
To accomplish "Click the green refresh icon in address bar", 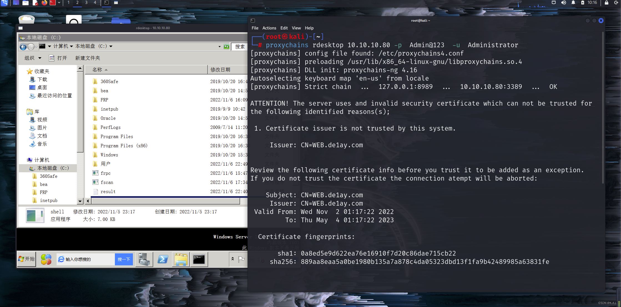I will click(x=226, y=47).
